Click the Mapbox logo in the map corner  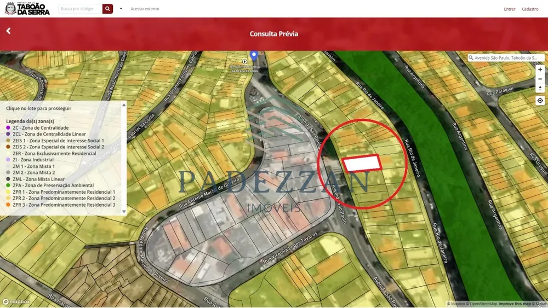click(x=16, y=302)
